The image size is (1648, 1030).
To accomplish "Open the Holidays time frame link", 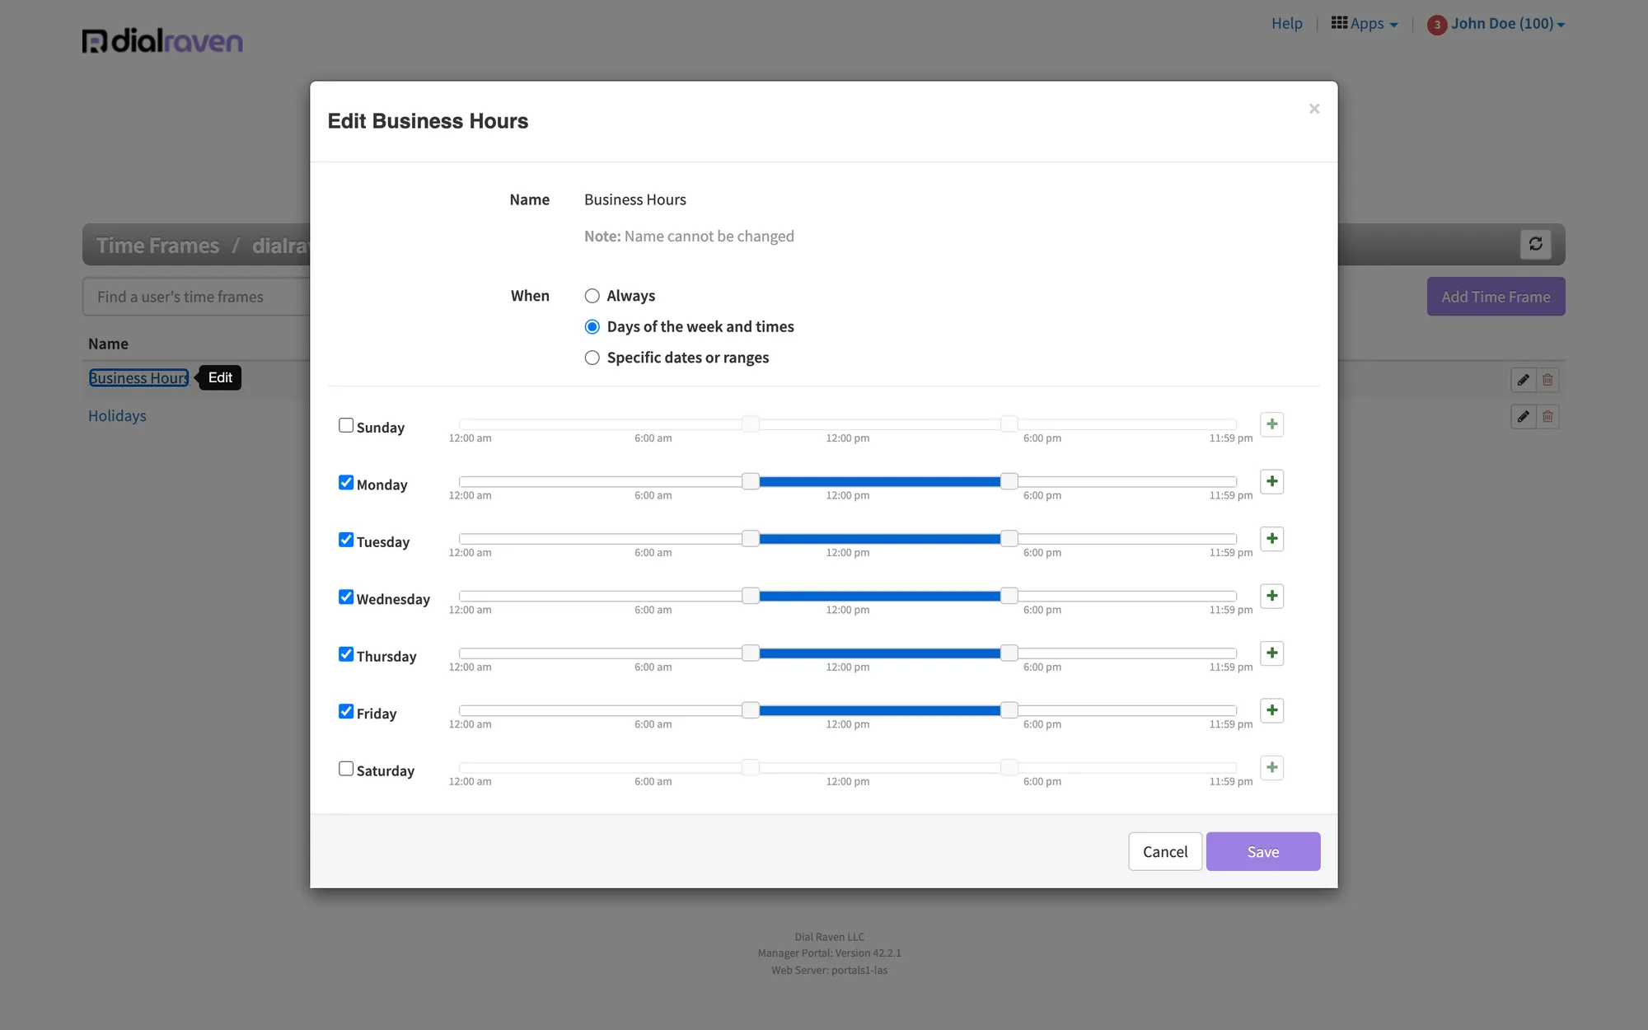I will pos(117,416).
